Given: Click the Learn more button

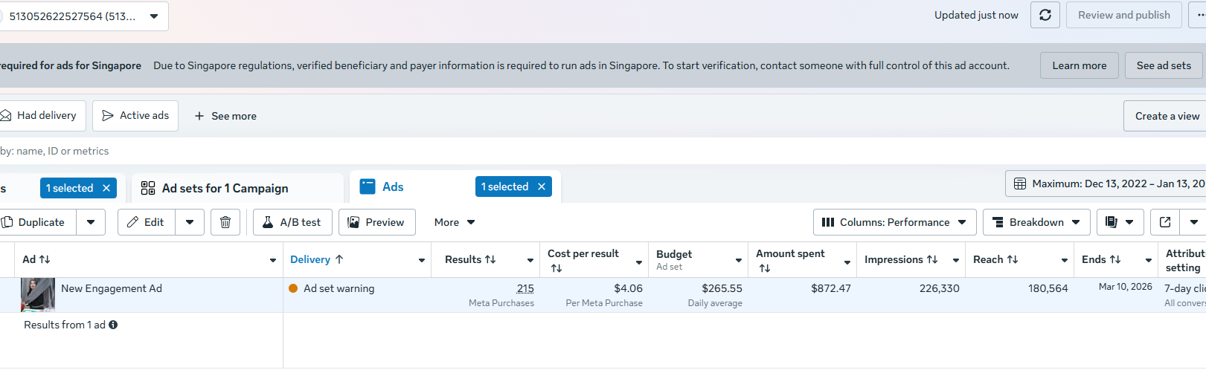Looking at the screenshot, I should pyautogui.click(x=1079, y=65).
